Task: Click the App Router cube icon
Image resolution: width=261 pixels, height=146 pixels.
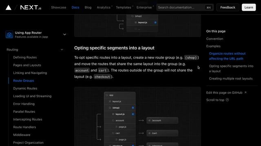Action: 9,34
